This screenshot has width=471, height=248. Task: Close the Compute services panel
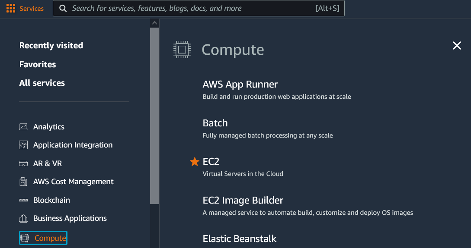pyautogui.click(x=457, y=46)
